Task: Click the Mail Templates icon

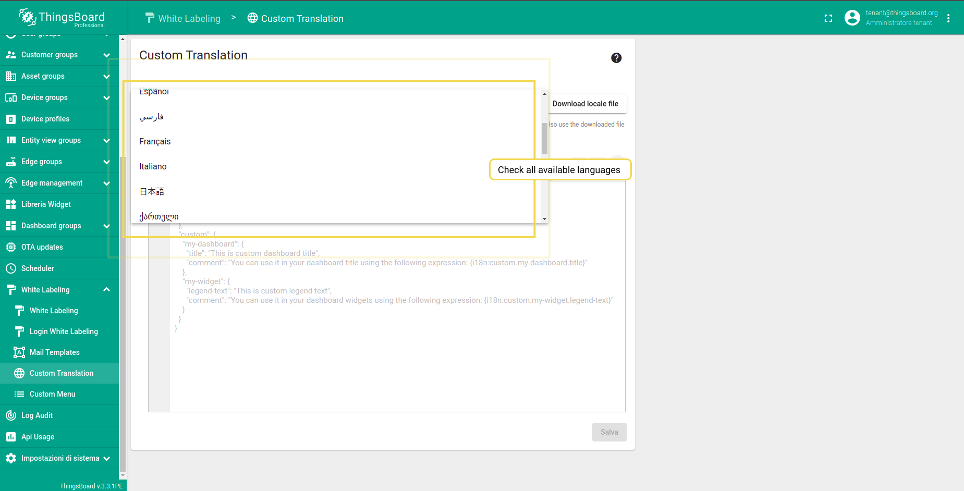Action: click(19, 352)
